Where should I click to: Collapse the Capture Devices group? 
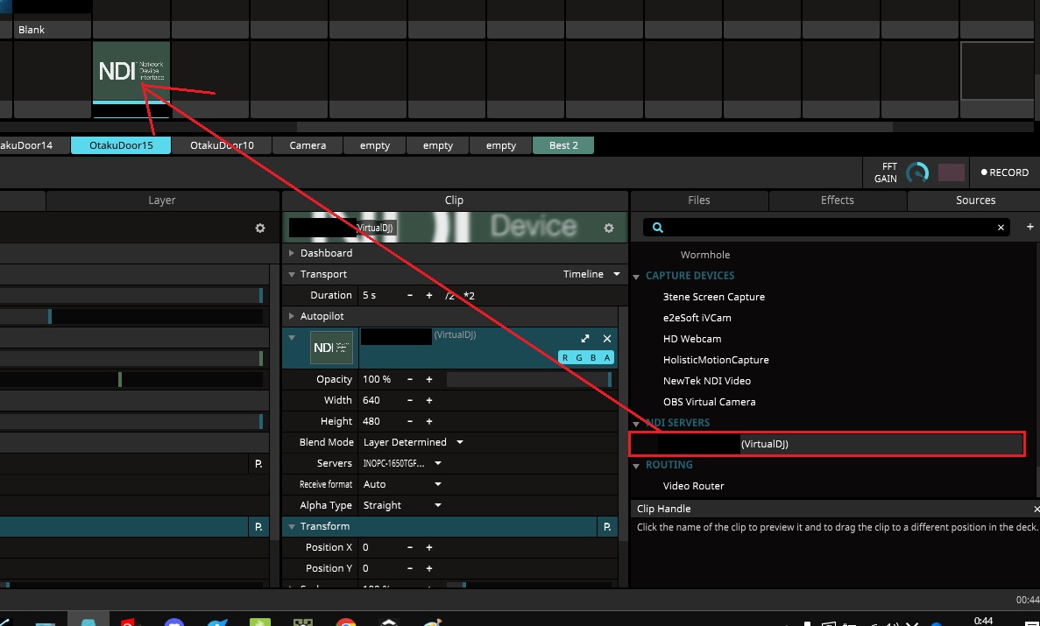click(636, 276)
